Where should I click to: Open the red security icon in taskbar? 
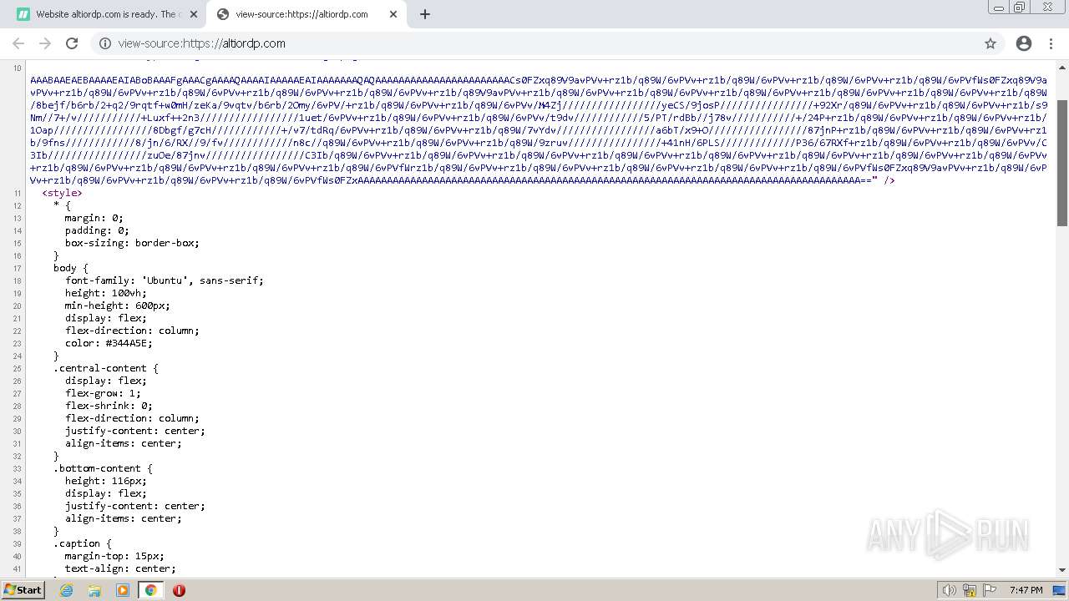(x=179, y=590)
